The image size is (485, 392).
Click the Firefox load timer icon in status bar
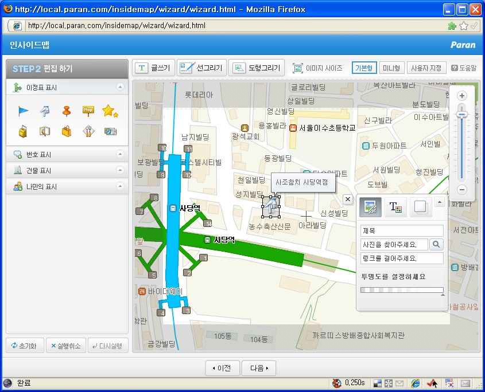[336, 383]
